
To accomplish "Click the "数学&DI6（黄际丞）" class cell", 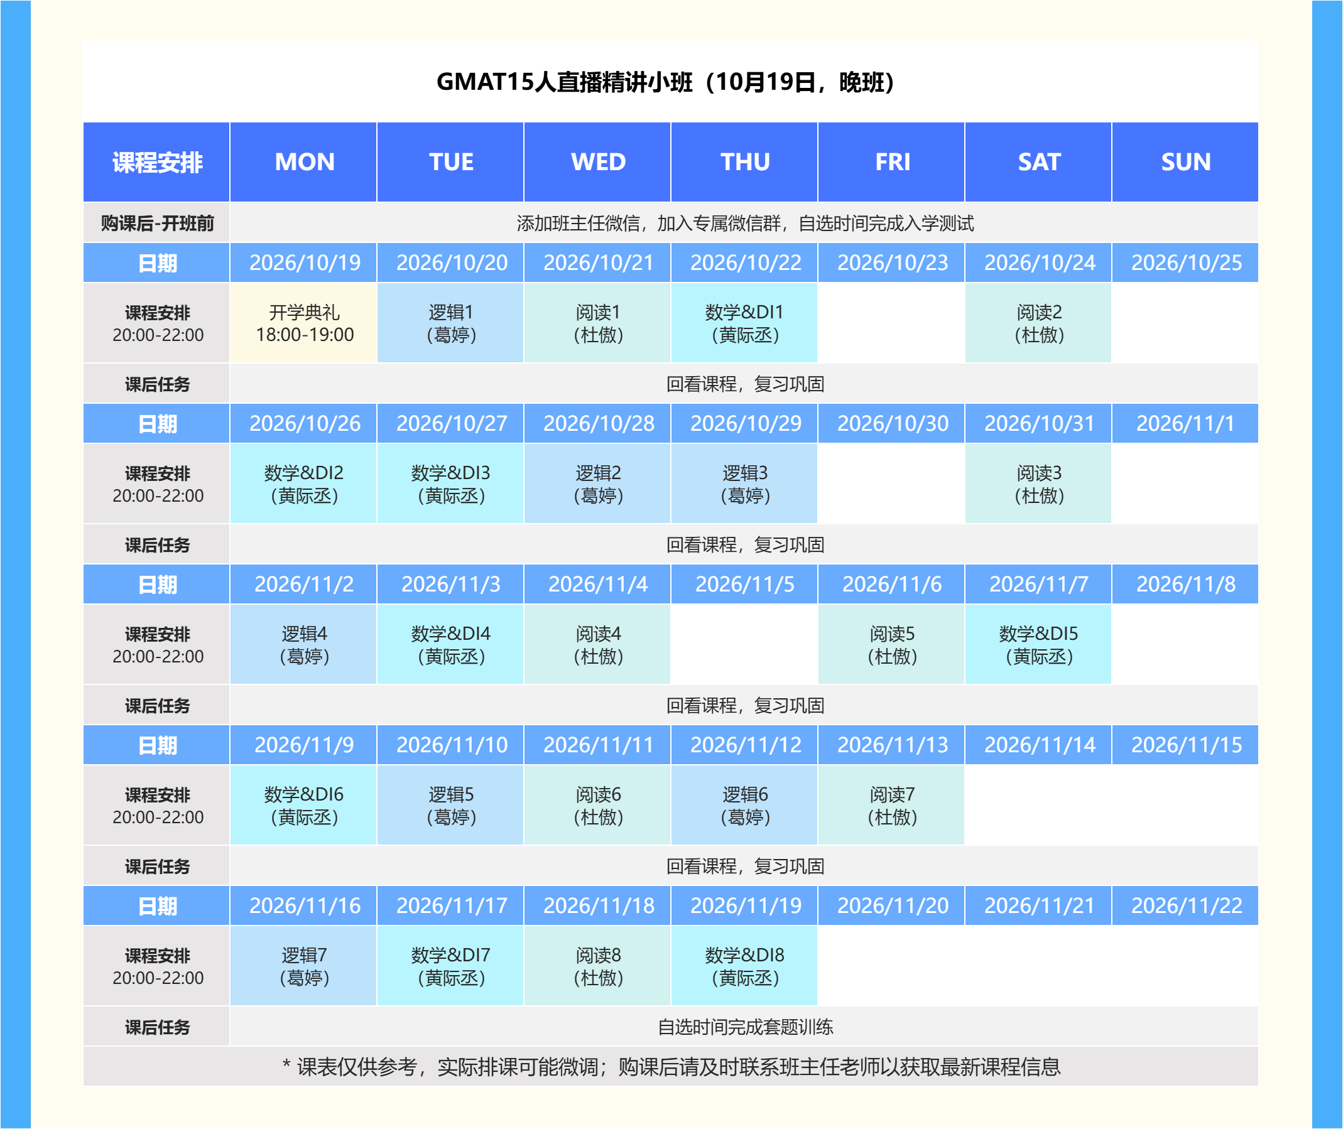I will point(303,804).
